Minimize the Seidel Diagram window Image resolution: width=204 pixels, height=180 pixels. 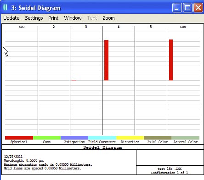(x=177, y=7)
